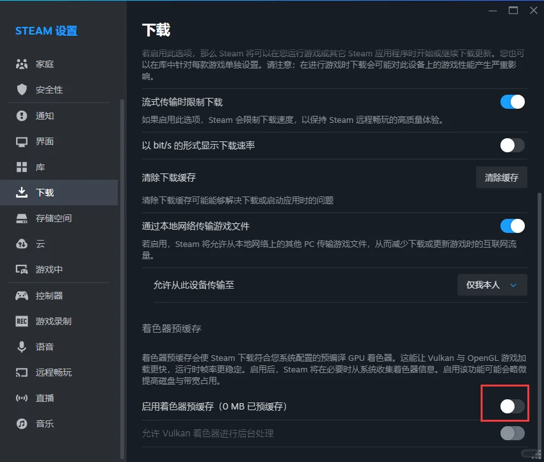Open 安全性 settings via the shield icon
This screenshot has width=544, height=462.
click(22, 90)
